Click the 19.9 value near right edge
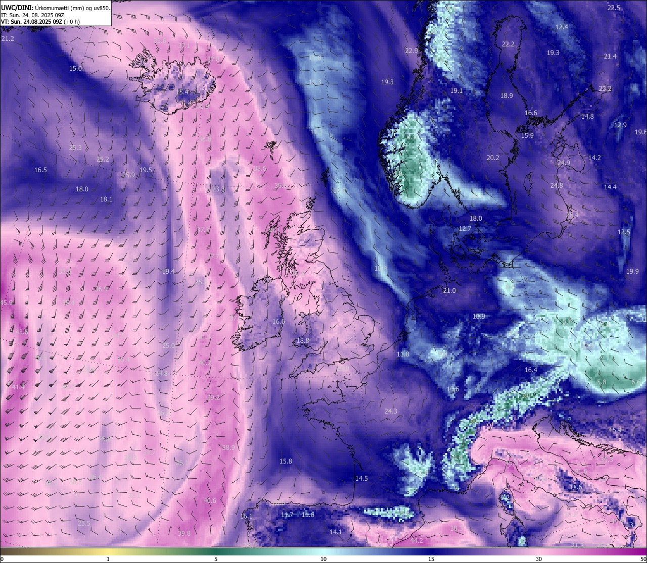 [x=632, y=272]
